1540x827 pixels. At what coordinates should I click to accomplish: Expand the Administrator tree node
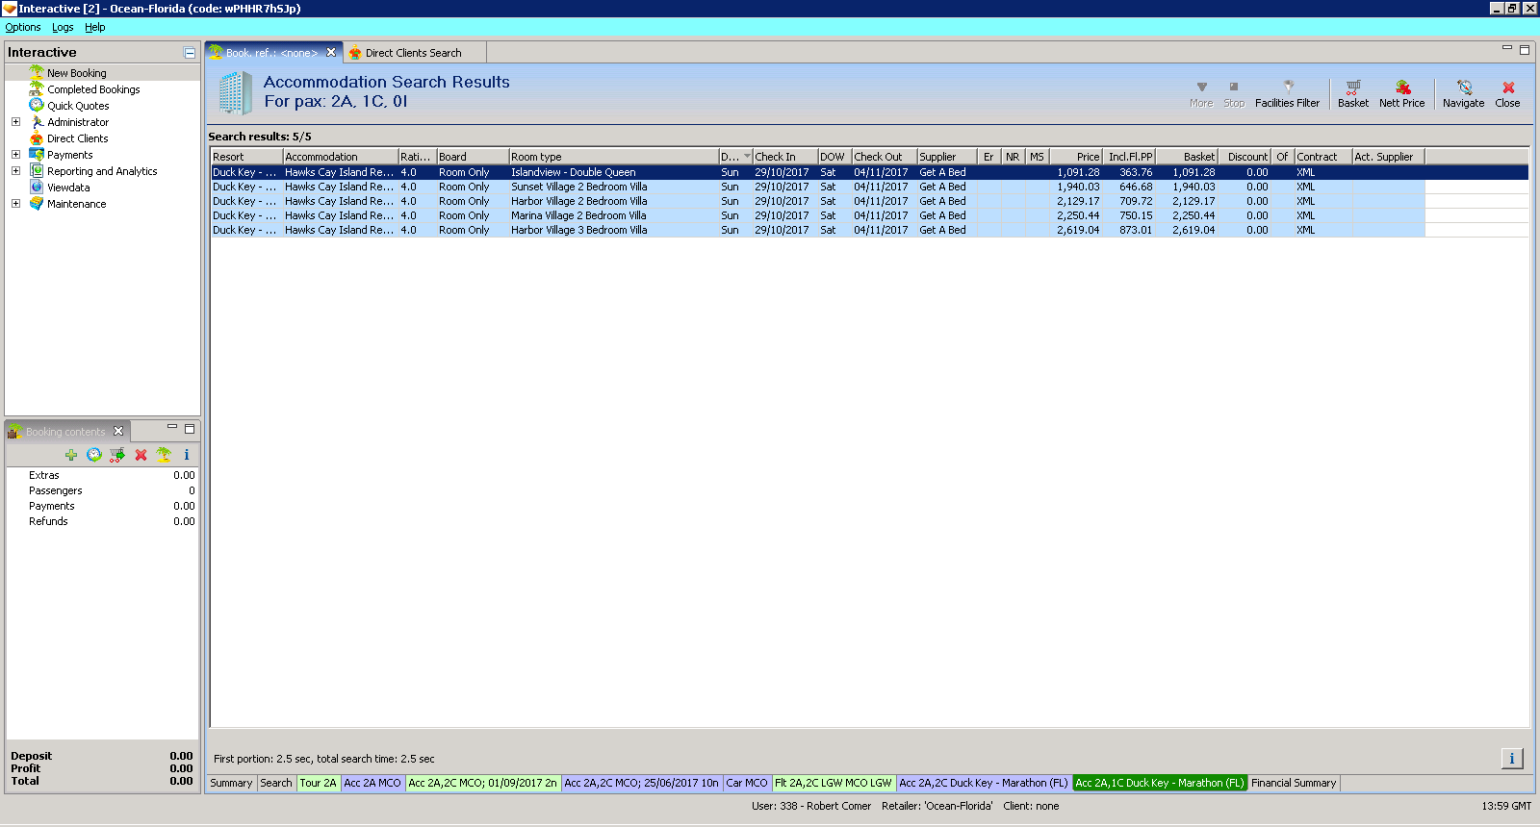click(x=15, y=122)
